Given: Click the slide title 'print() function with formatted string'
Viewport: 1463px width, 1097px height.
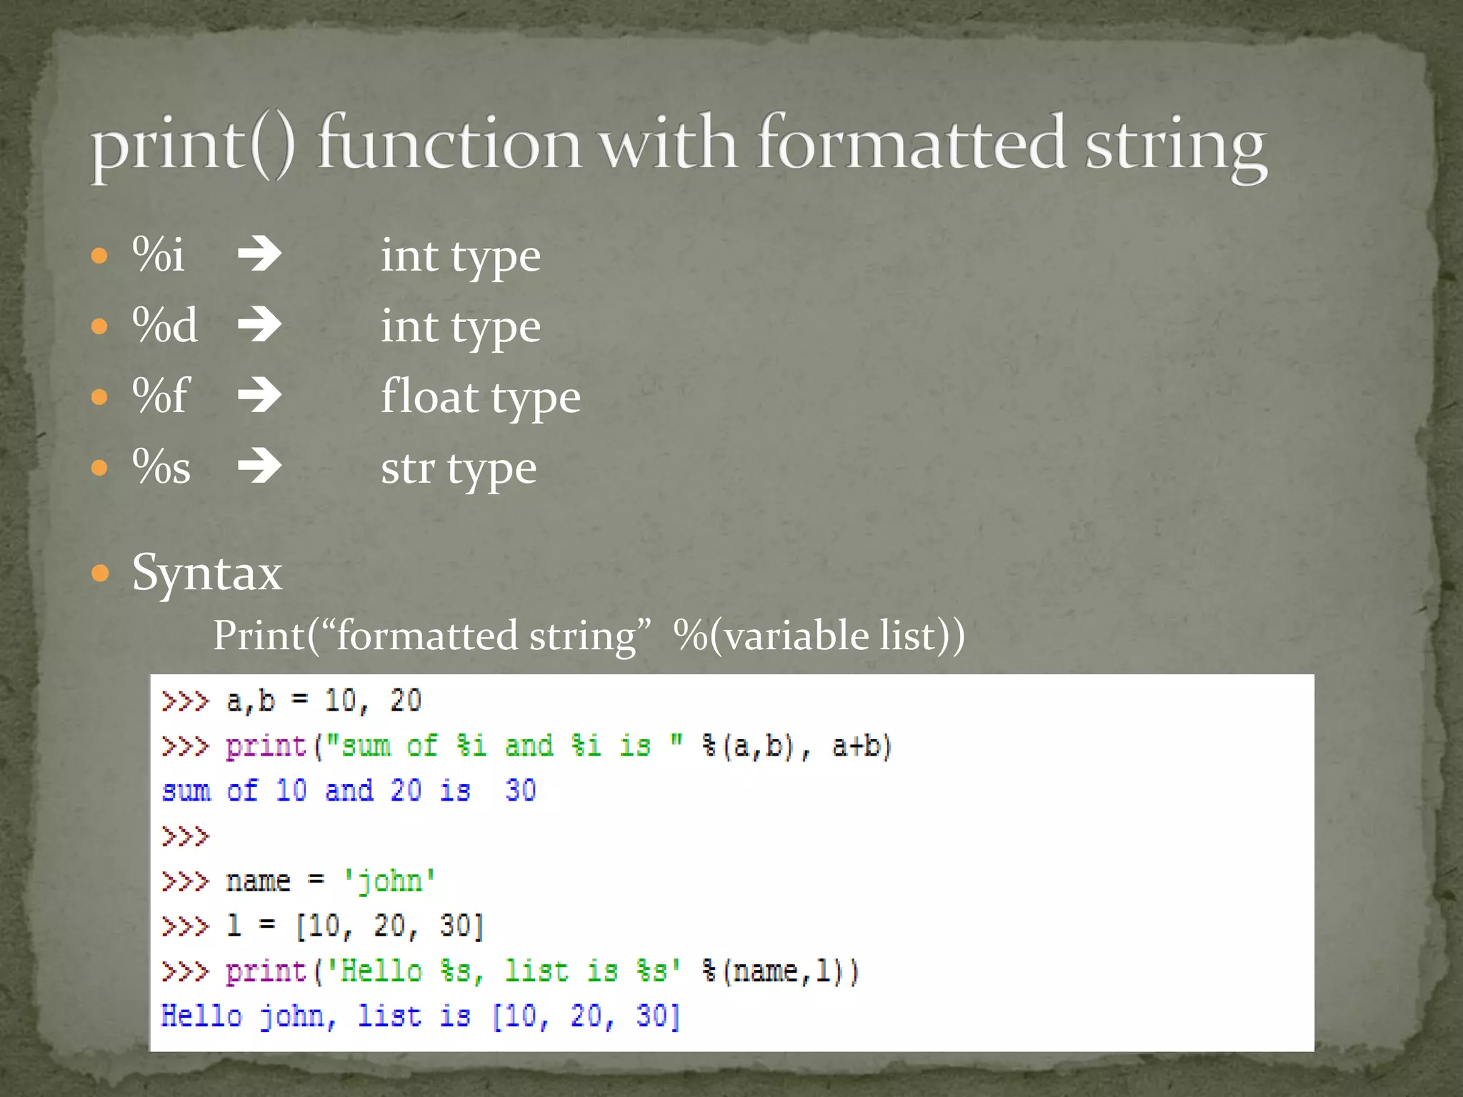Looking at the screenshot, I should coord(679,146).
